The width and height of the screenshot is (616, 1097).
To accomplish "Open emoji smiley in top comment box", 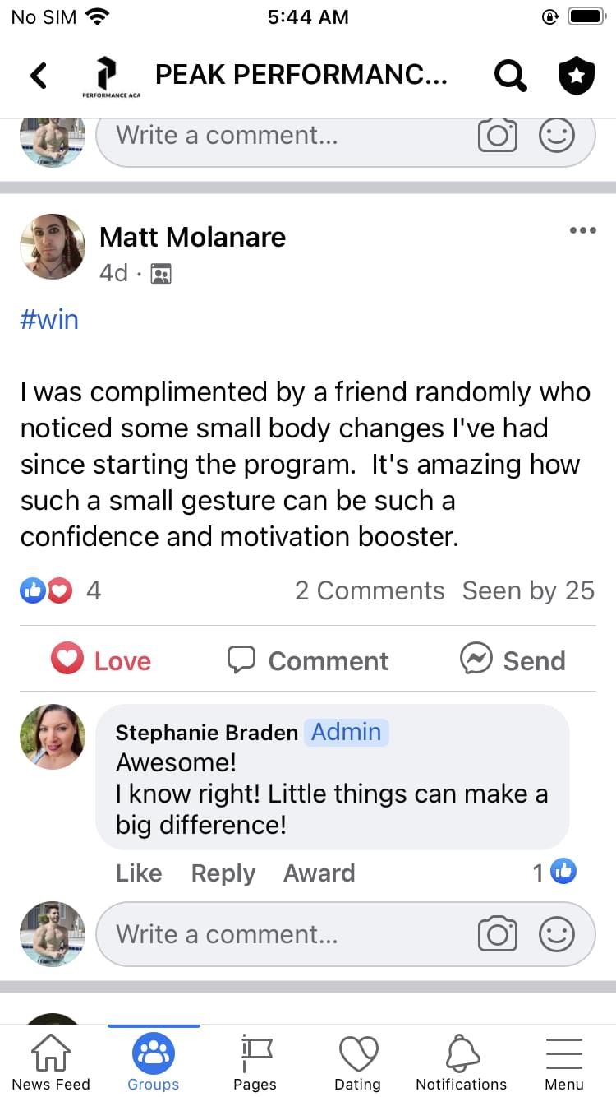I will 556,136.
